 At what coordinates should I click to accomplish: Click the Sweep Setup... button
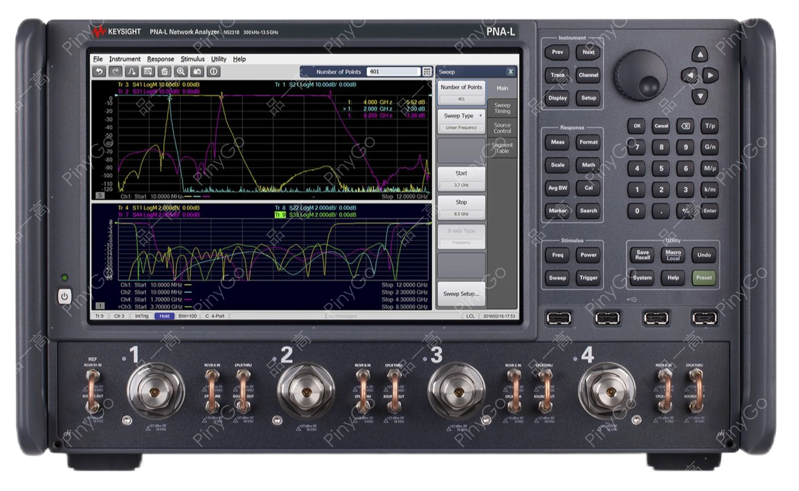click(461, 294)
